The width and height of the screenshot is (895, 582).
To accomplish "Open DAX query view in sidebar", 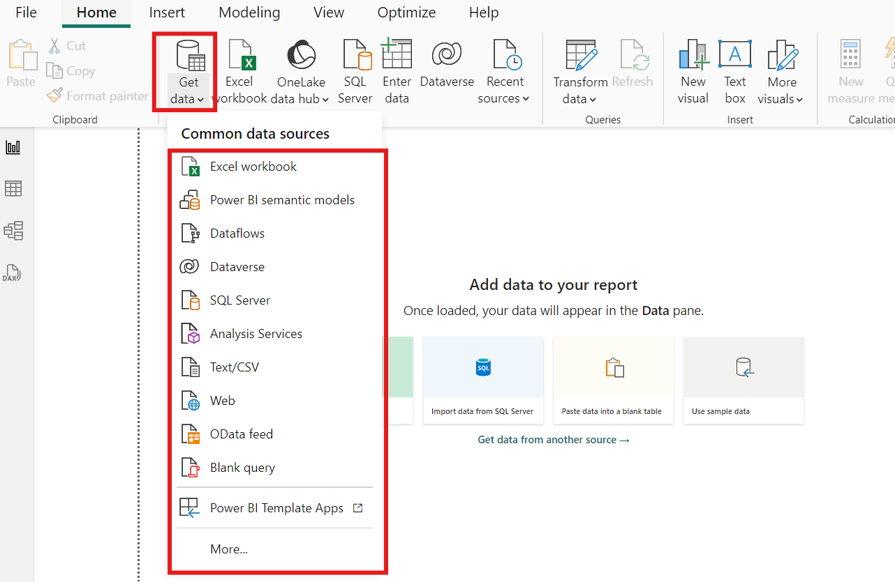I will point(13,273).
